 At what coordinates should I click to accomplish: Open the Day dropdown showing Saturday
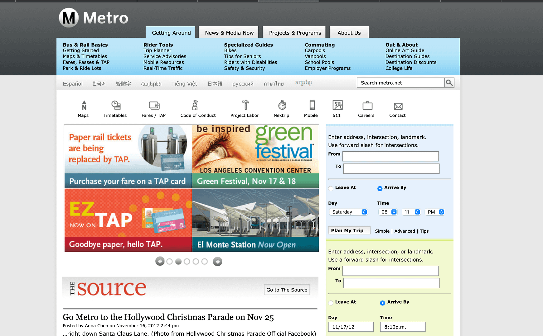pyautogui.click(x=348, y=212)
